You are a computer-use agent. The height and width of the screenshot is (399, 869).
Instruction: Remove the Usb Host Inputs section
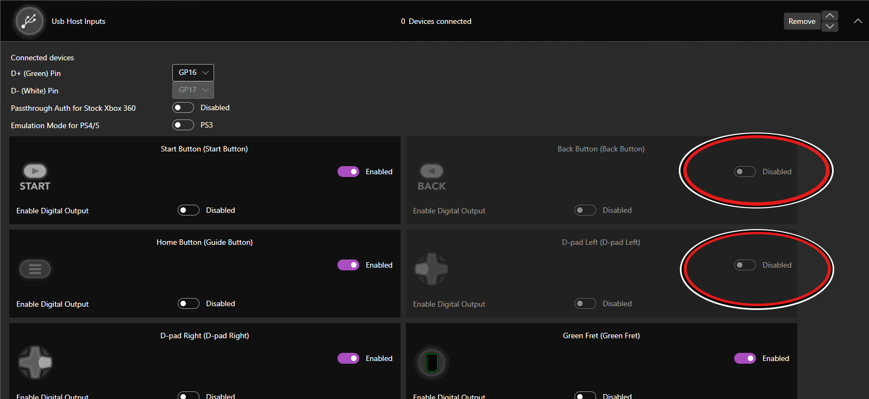pos(802,21)
